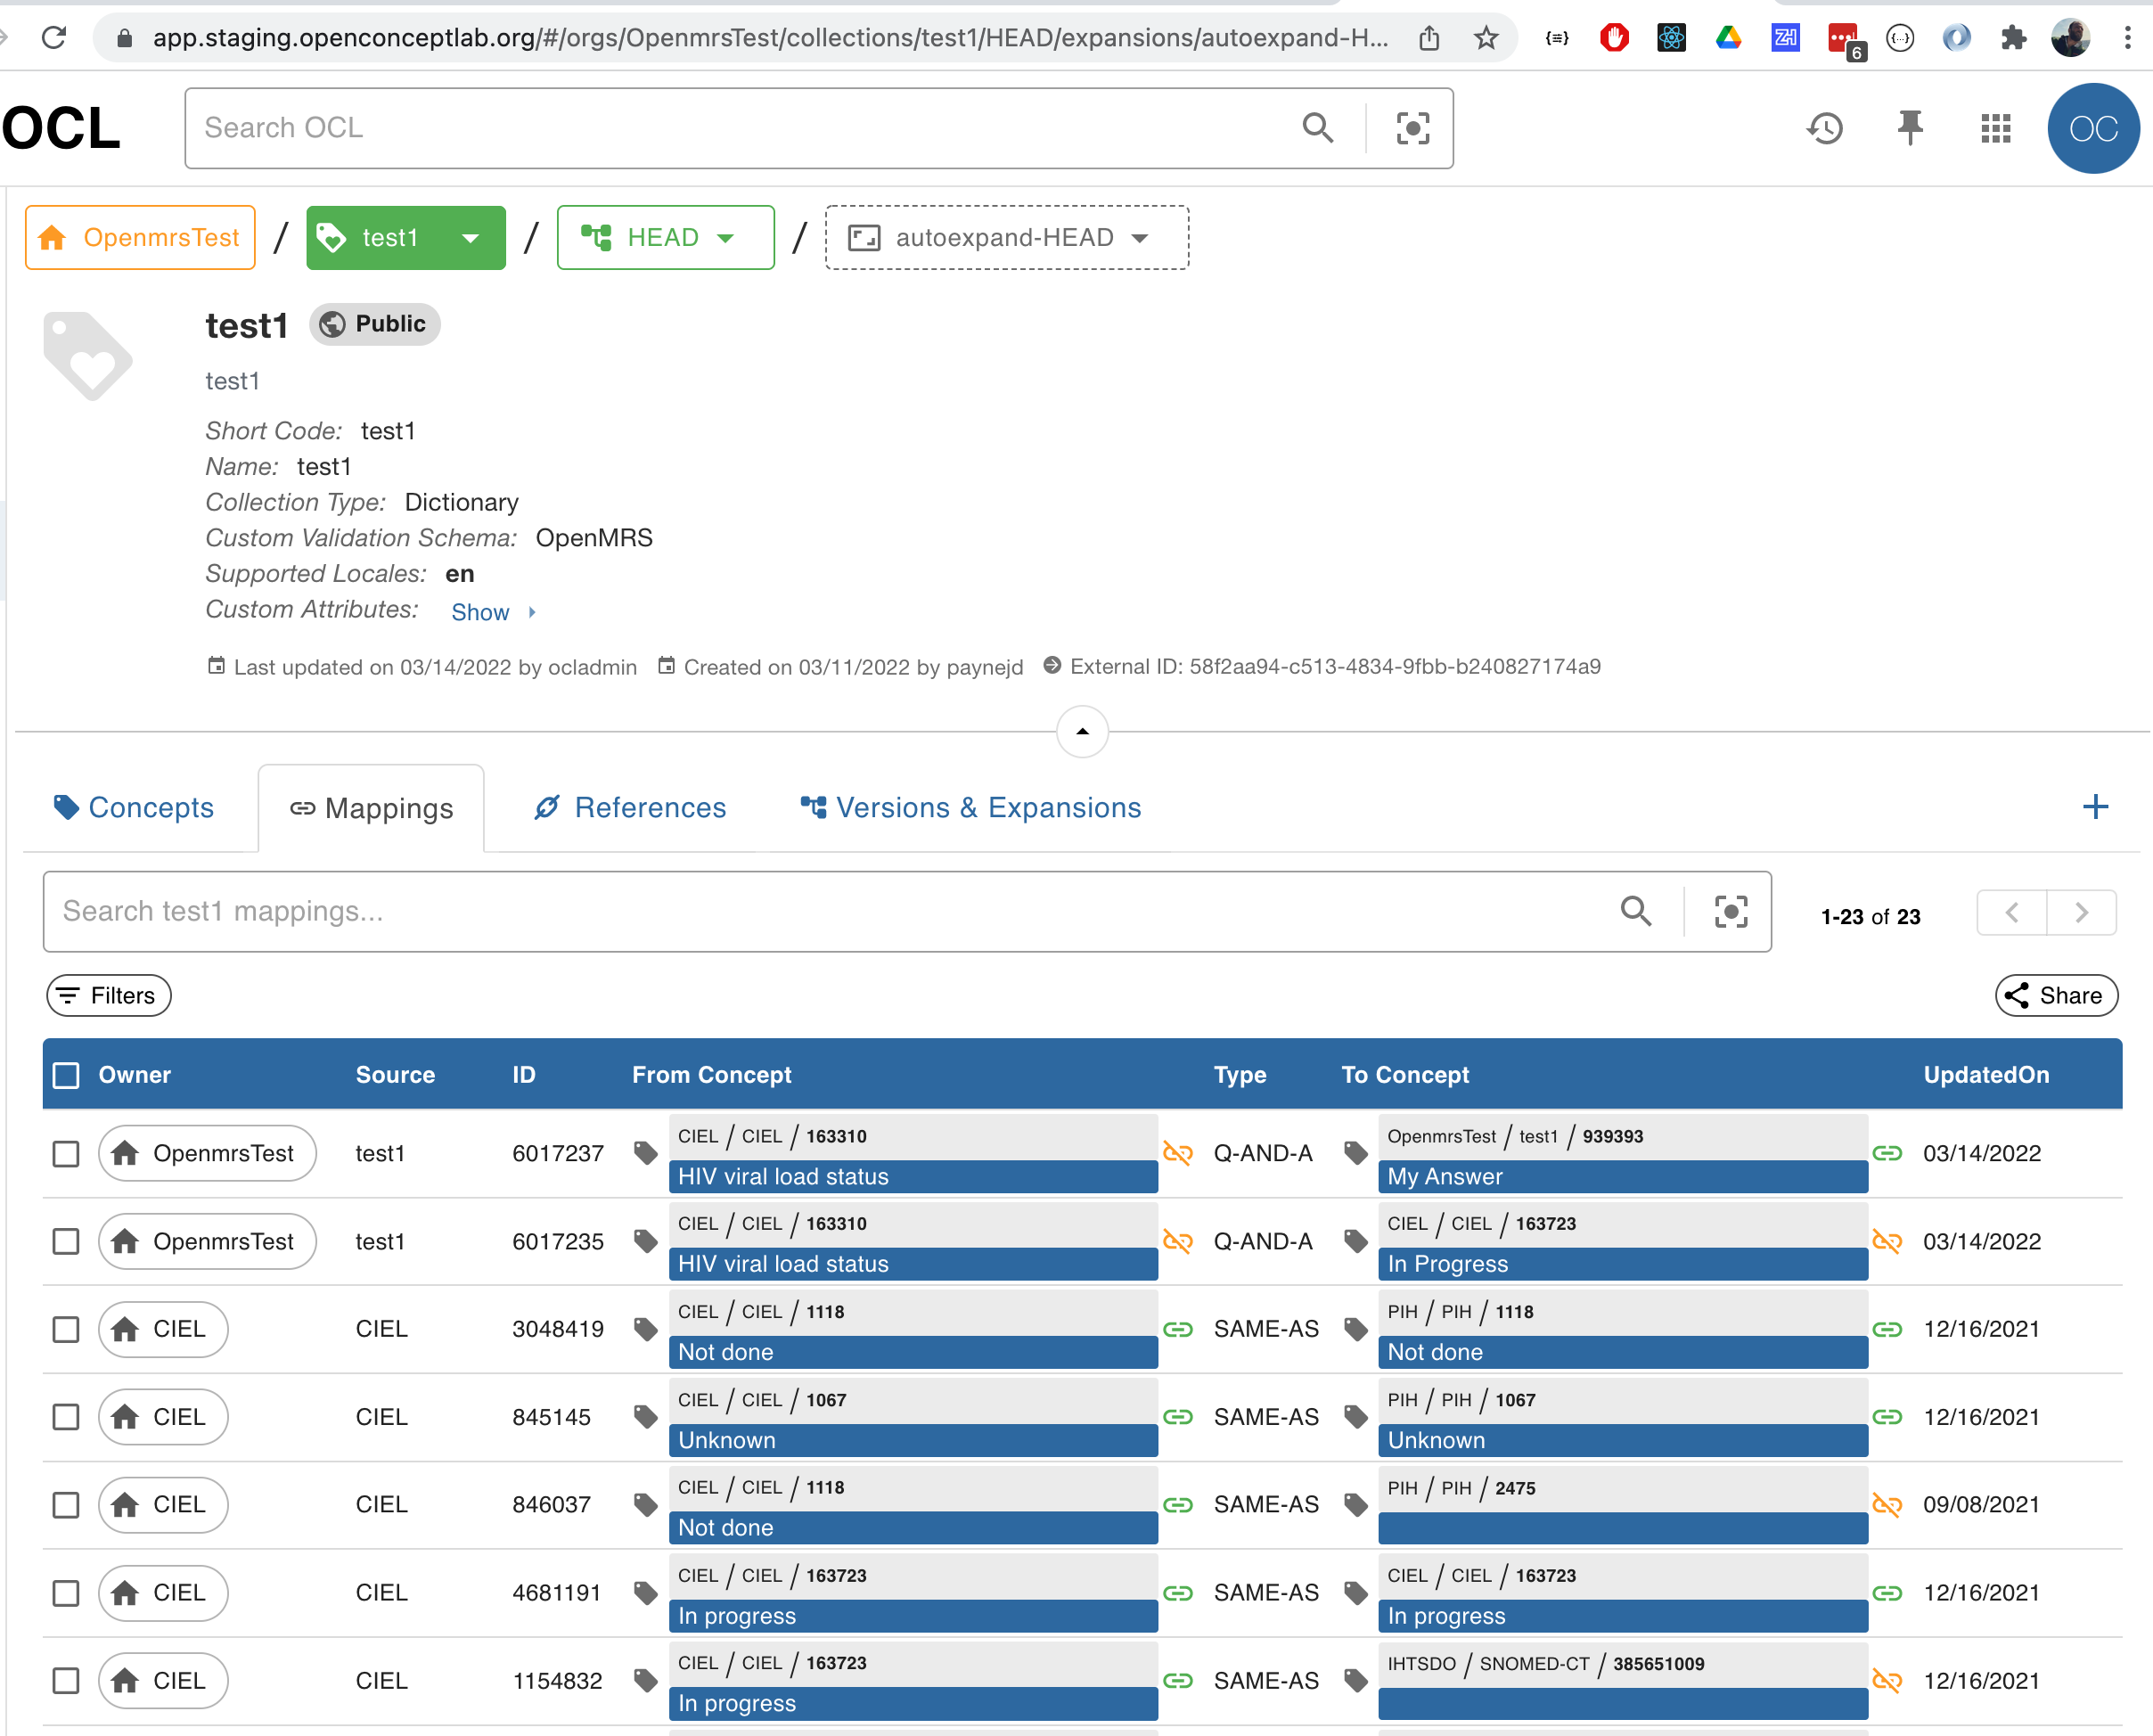Screen dimensions: 2153x1736
Task: Open the apps grid icon near the avatar
Action: [1994, 128]
